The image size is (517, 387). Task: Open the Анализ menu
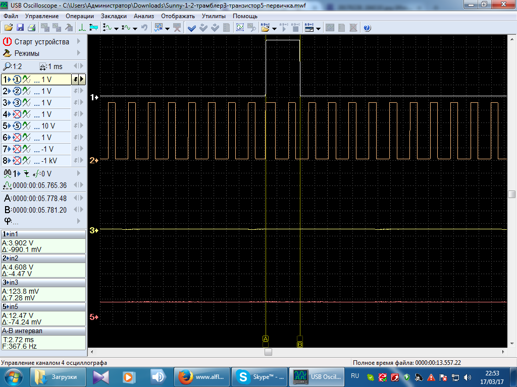pos(143,16)
